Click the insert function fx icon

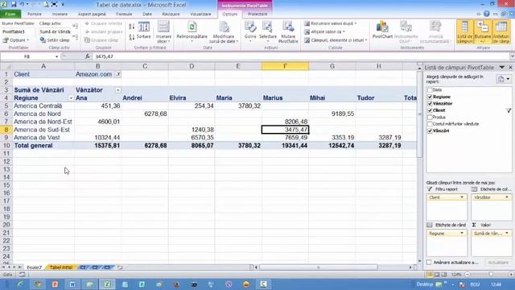point(88,56)
